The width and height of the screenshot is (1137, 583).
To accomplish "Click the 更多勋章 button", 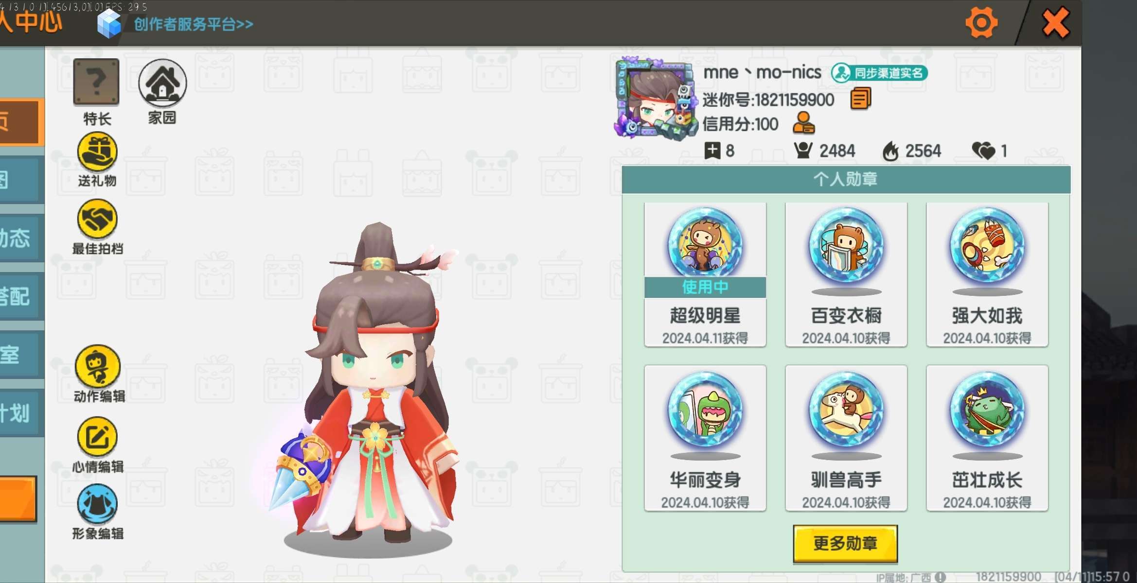I will tap(845, 543).
